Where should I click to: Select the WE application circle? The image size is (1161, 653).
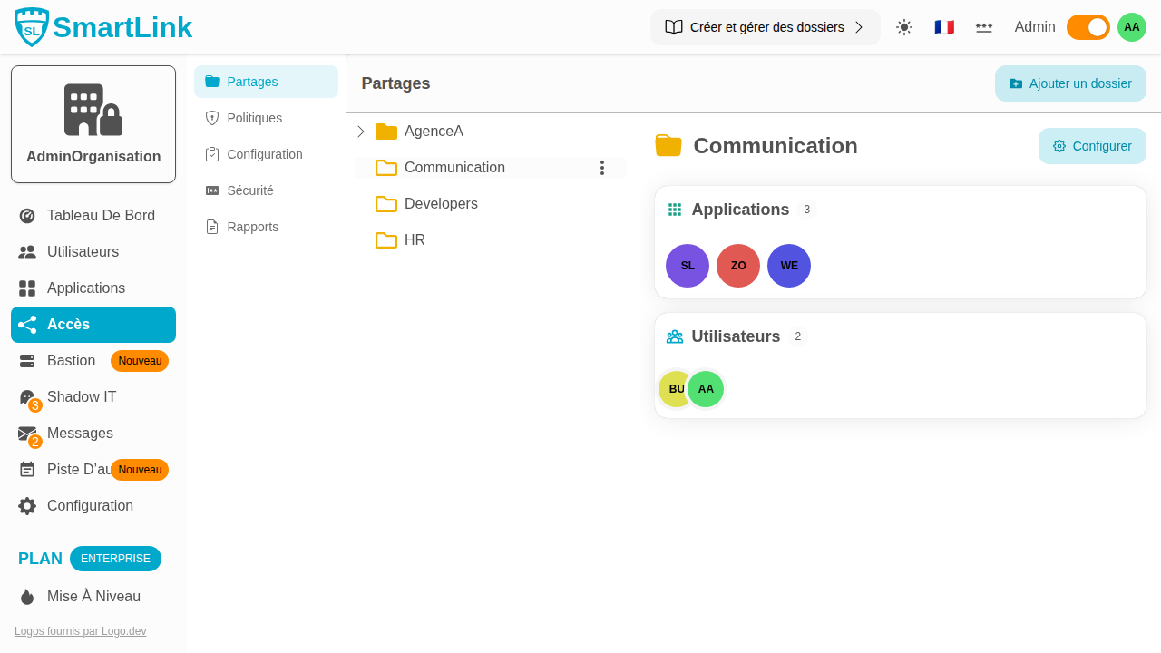coord(789,266)
